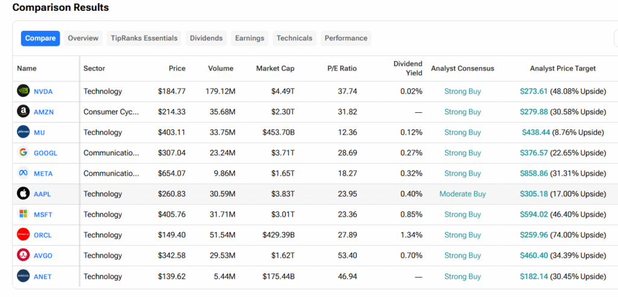The image size is (618, 297).
Task: Click the Meta logo icon
Action: click(24, 173)
